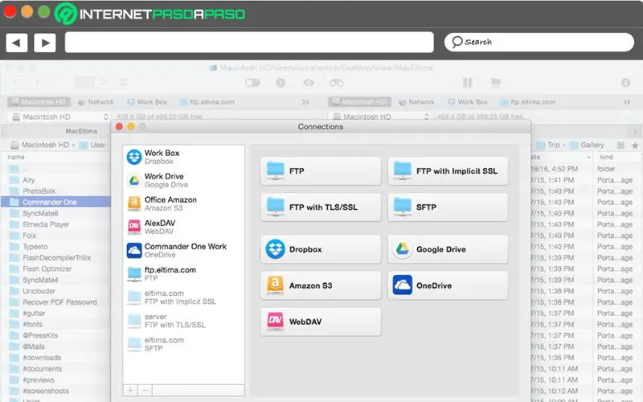Image resolution: width=643 pixels, height=402 pixels.
Task: Select Commander One Work OneDrive connection
Action: click(x=183, y=250)
